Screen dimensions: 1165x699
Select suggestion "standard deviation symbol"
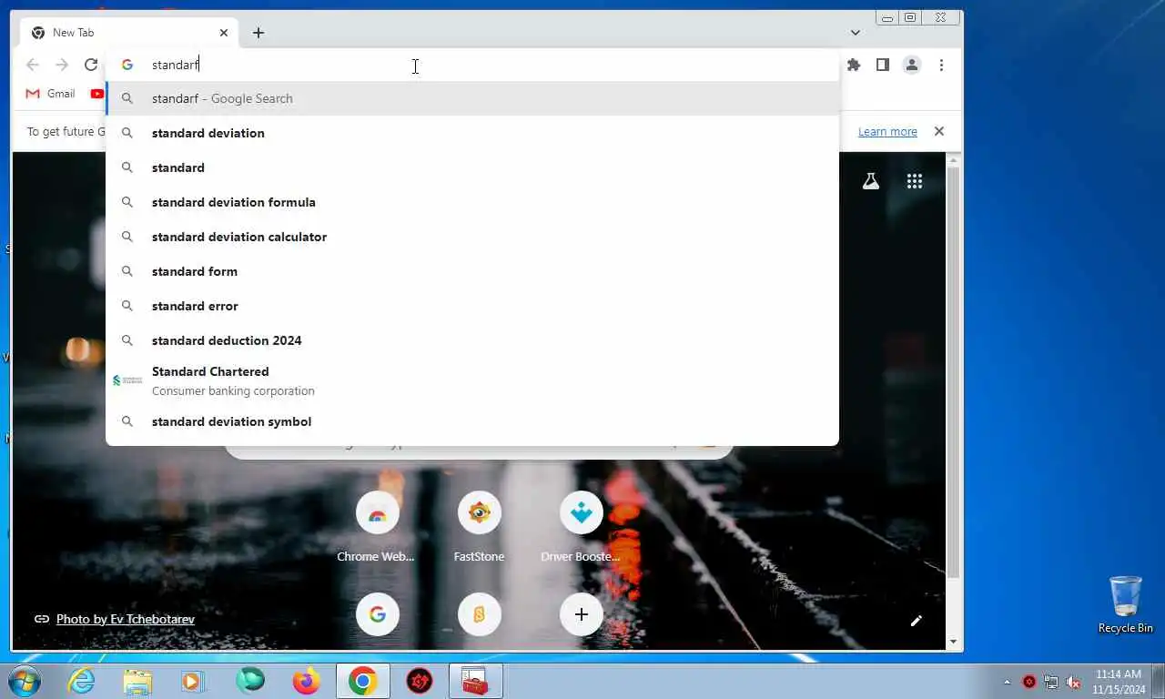coord(472,421)
